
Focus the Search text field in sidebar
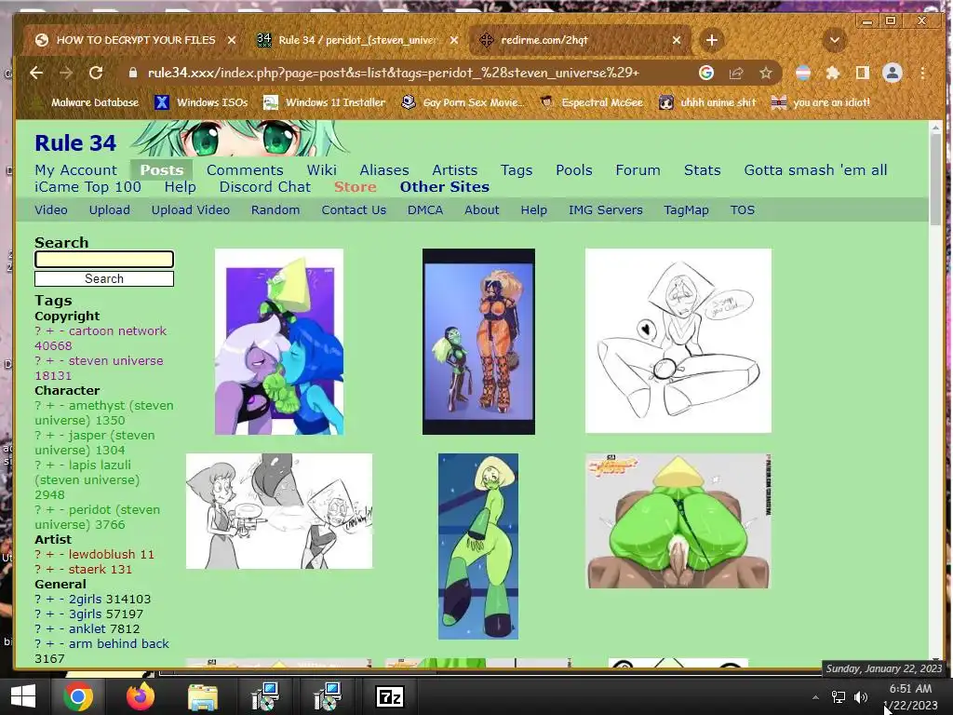click(x=104, y=260)
